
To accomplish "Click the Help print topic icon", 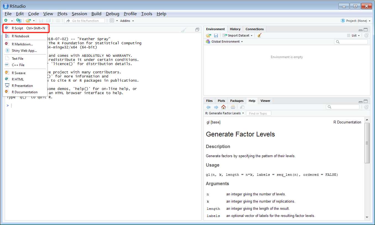I will [233, 107].
